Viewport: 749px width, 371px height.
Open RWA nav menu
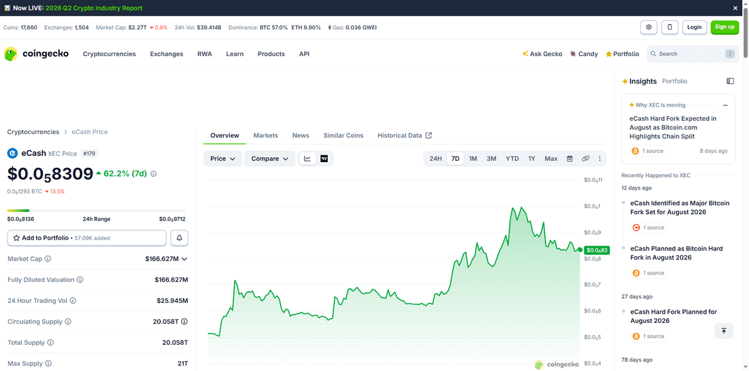(x=205, y=54)
